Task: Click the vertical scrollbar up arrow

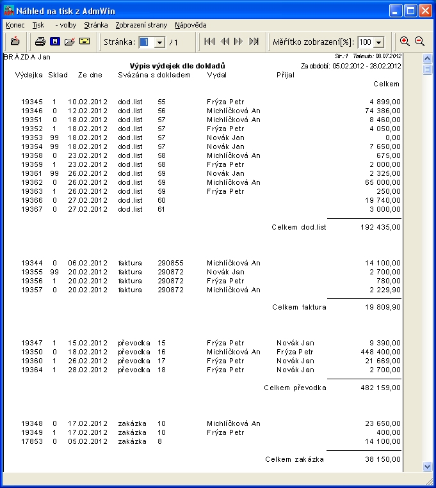Action: click(x=427, y=58)
